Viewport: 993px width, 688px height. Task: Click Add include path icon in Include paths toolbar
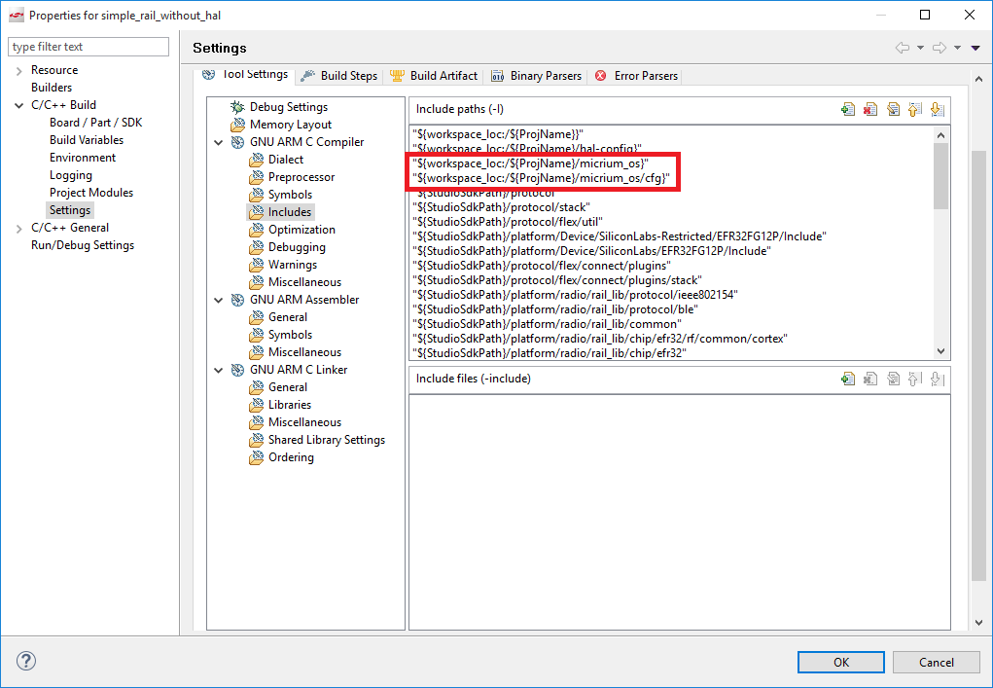(x=848, y=110)
